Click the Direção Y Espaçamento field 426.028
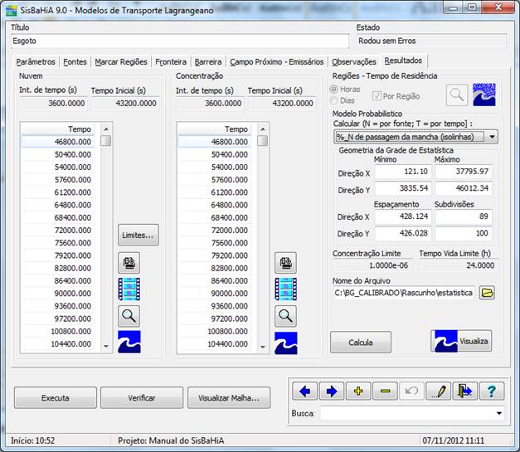Screen dimensions: 520x452 402,233
